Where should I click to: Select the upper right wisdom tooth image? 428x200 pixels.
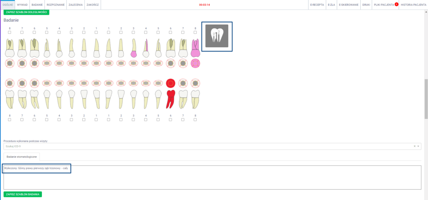(10, 48)
